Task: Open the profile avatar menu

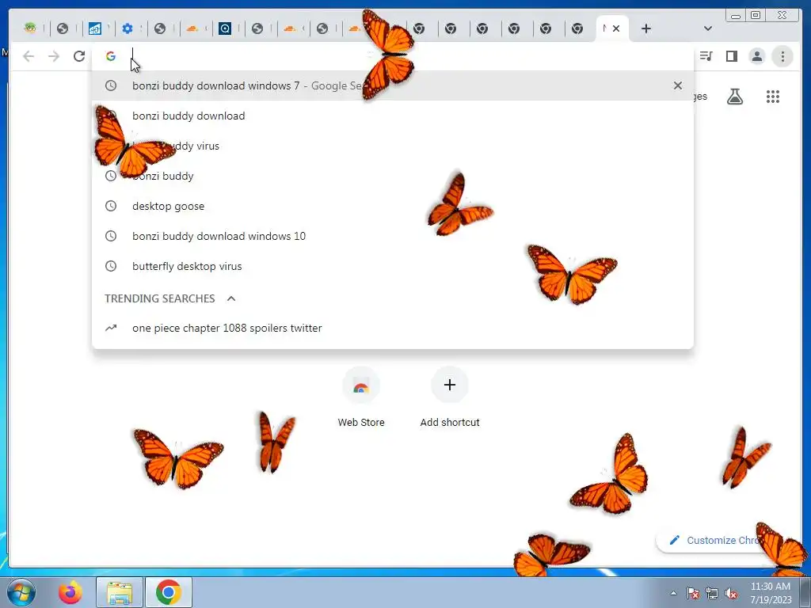Action: (x=756, y=56)
